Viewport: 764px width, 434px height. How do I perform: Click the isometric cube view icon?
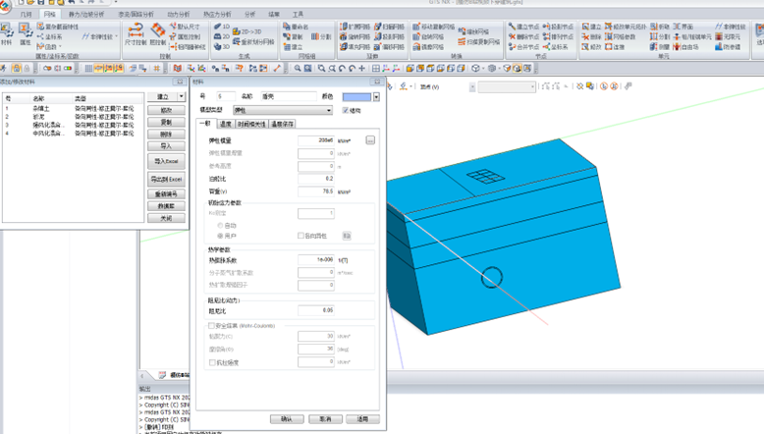(x=475, y=69)
